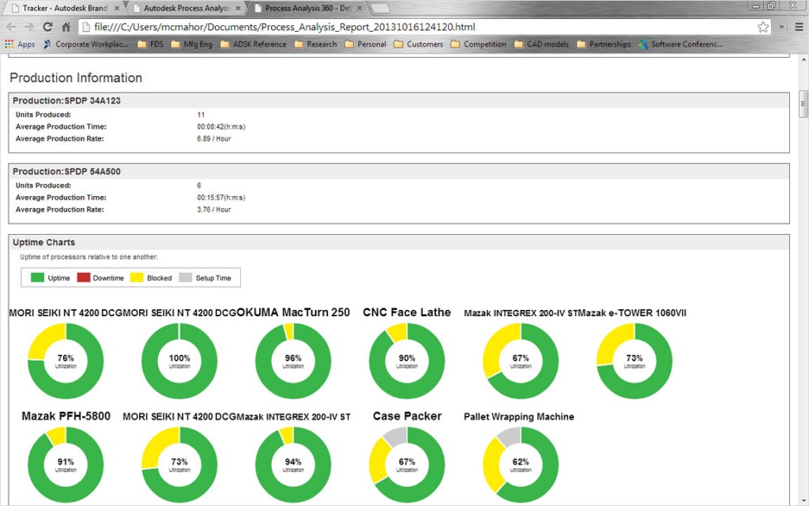Open the Mfg Eng bookmark folder
Screen dimensions: 809x506
point(191,44)
